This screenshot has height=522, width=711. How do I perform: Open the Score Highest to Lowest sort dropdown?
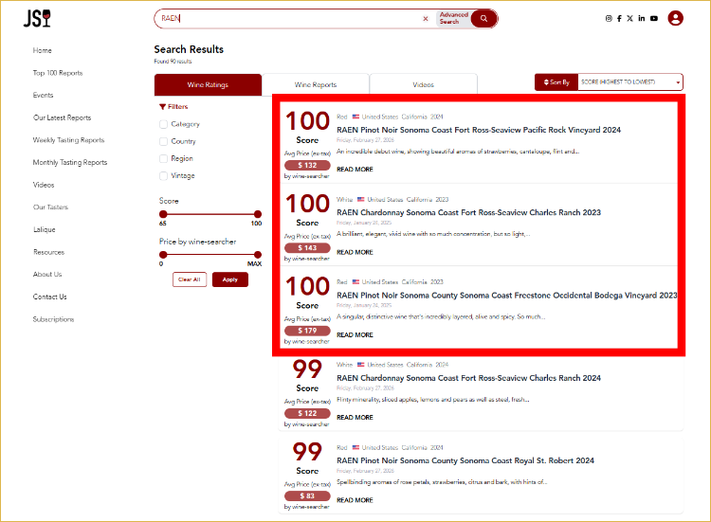pos(630,82)
